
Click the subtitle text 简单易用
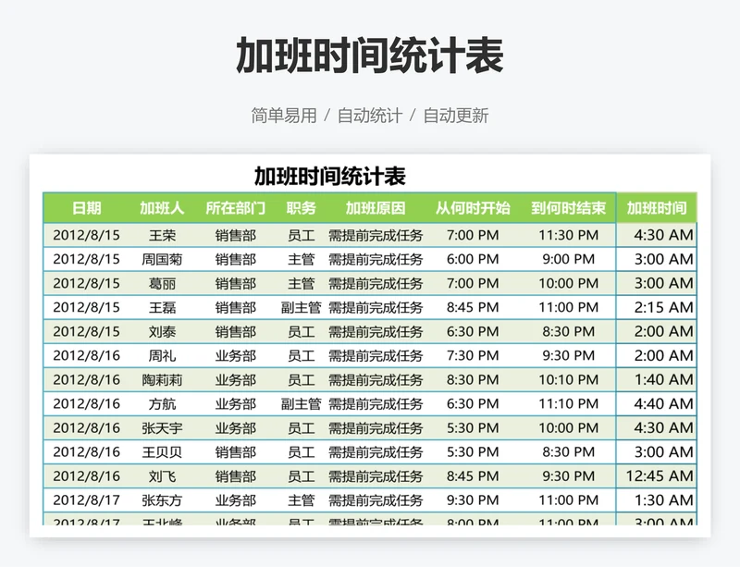tap(284, 116)
